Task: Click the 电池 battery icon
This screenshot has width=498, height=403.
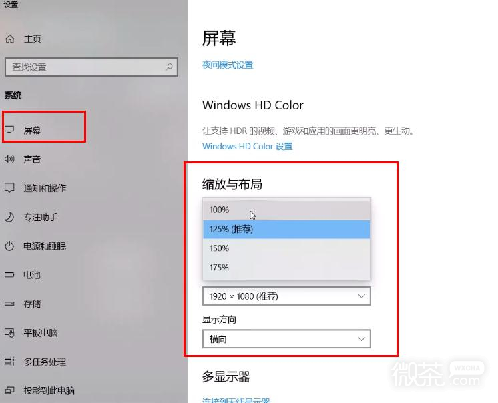Action: coord(9,275)
